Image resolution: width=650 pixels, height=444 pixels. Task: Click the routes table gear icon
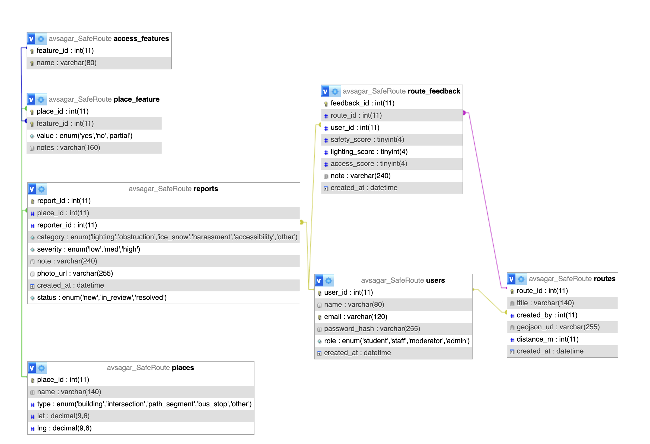[522, 279]
